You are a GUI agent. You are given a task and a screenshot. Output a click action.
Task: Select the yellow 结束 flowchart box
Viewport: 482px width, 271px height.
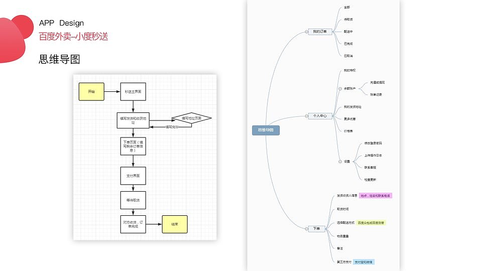click(x=175, y=224)
